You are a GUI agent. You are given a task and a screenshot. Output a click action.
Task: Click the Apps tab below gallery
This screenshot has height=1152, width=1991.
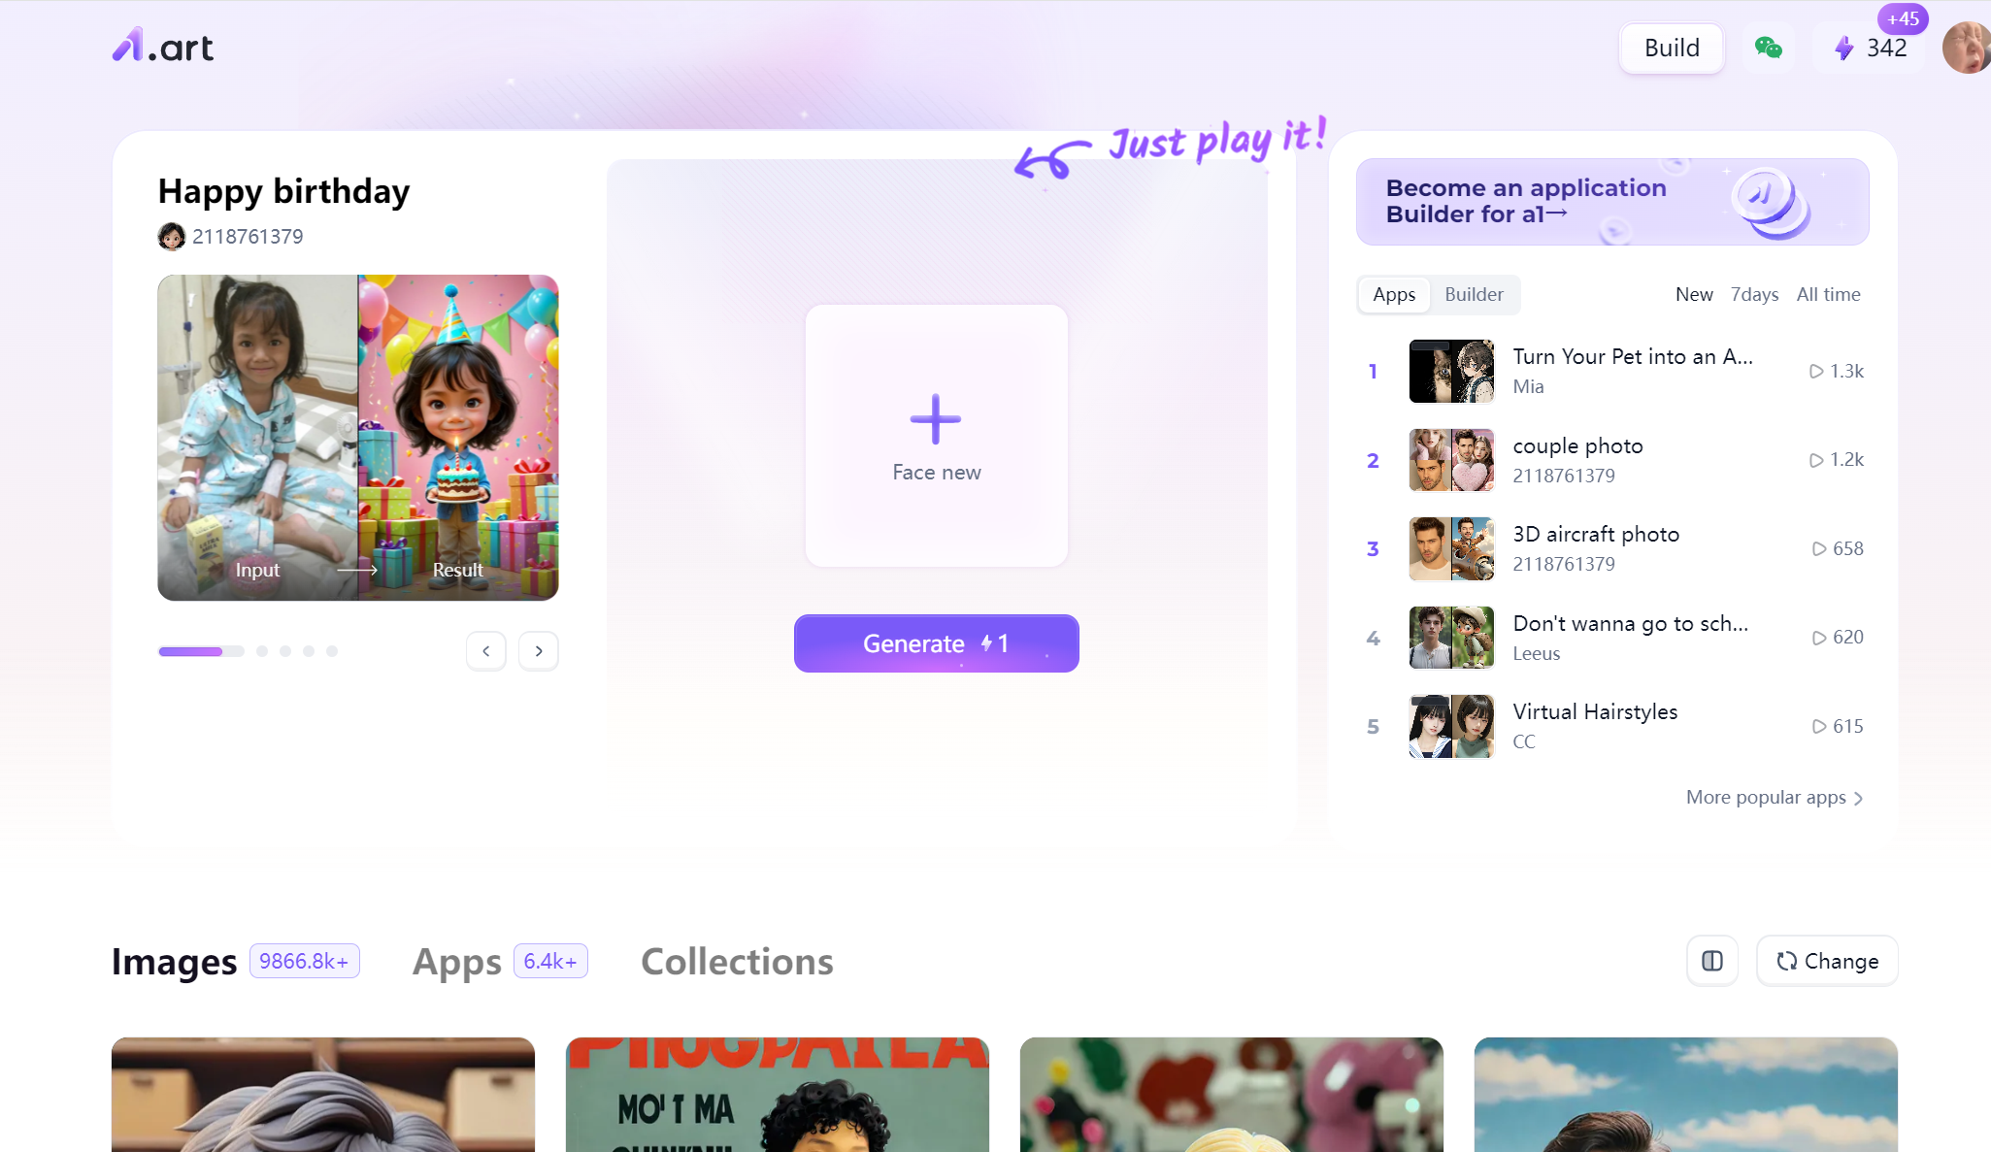(456, 960)
